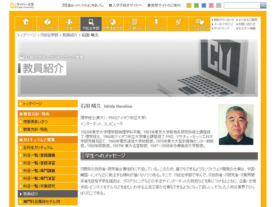The width and height of the screenshot is (275, 207).
Task: Click the トップページ home icon in navigation
Action: tap(26, 24)
